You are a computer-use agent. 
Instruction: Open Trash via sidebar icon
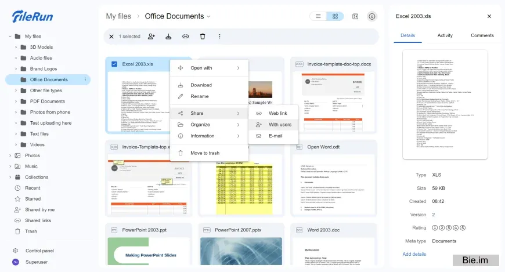pos(18,231)
